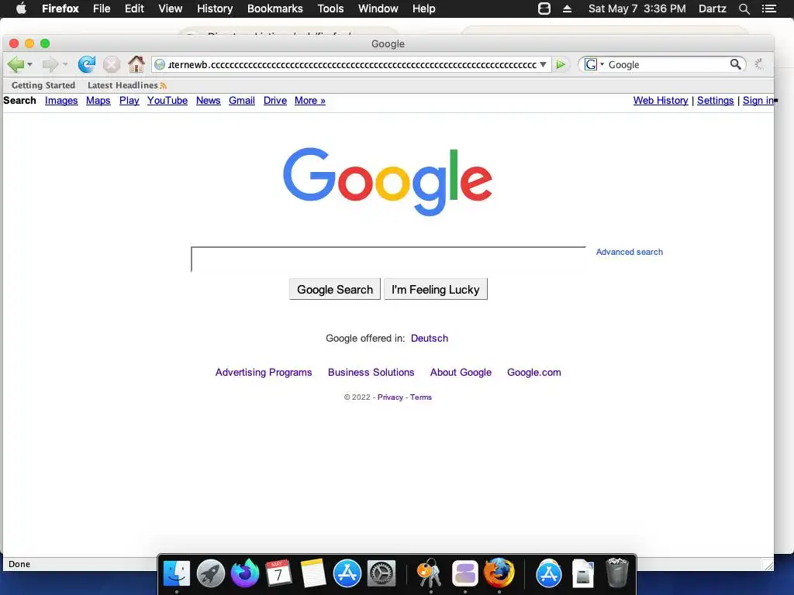
Task: Open the Apple menu
Action: (21, 9)
